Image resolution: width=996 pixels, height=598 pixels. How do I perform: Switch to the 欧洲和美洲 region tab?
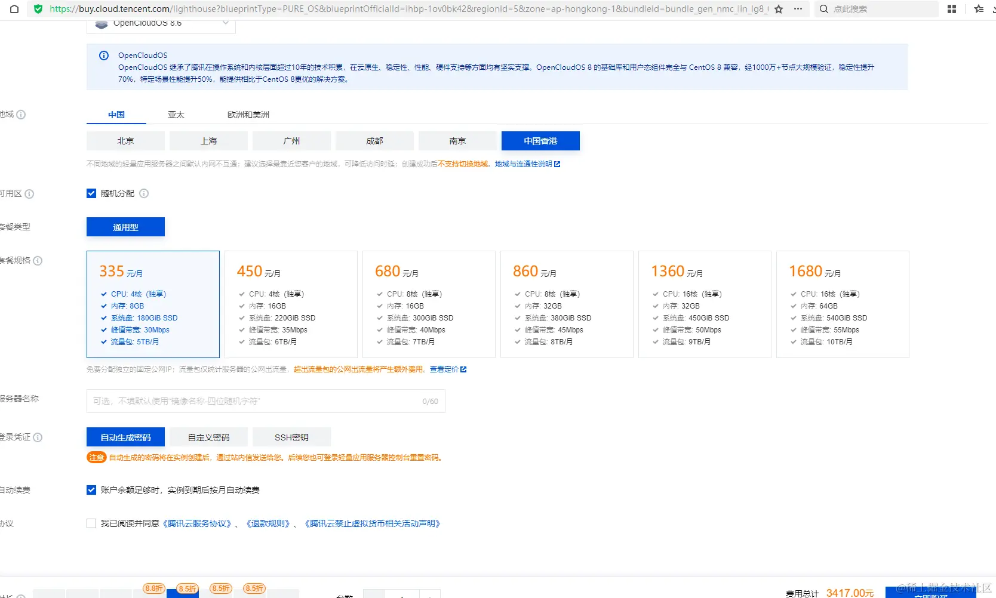pos(248,115)
